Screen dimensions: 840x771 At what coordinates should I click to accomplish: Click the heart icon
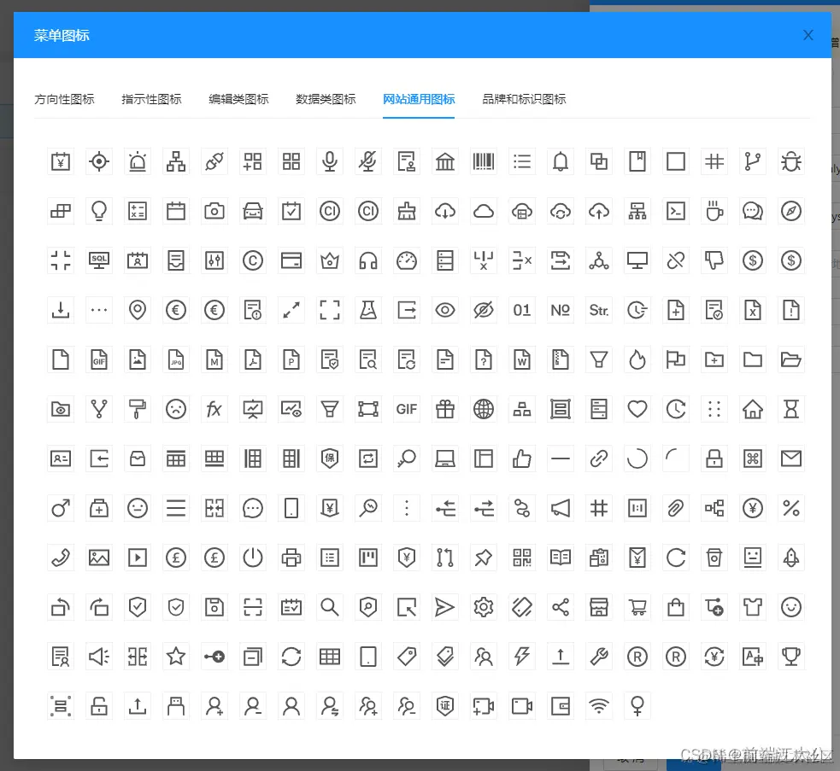click(637, 409)
